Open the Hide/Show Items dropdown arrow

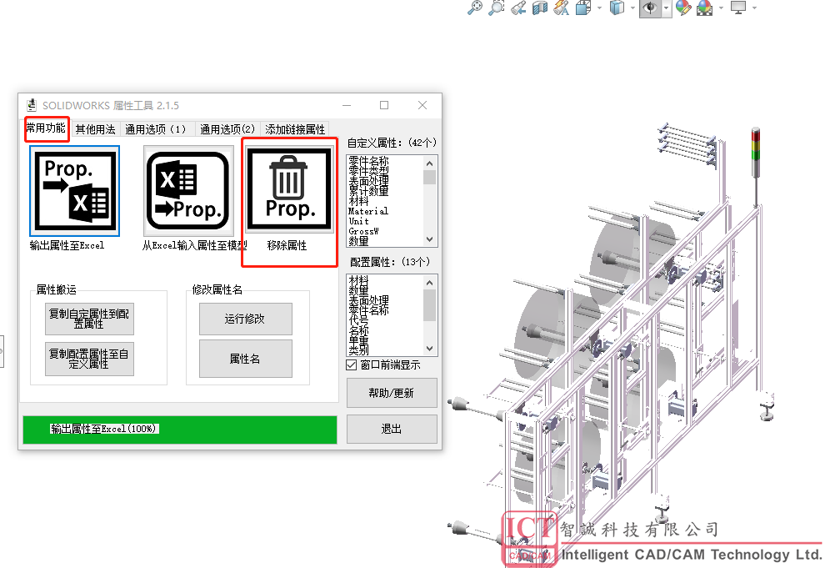pos(667,8)
